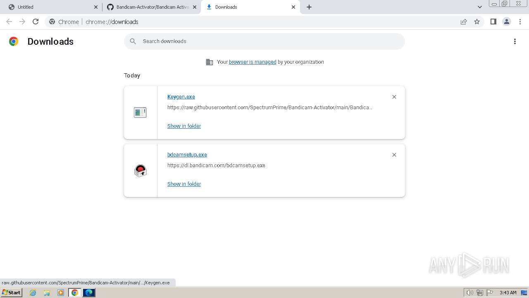Open File Explorer from taskbar

[47, 293]
